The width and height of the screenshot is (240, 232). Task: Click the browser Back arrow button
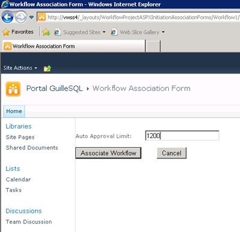(7, 17)
